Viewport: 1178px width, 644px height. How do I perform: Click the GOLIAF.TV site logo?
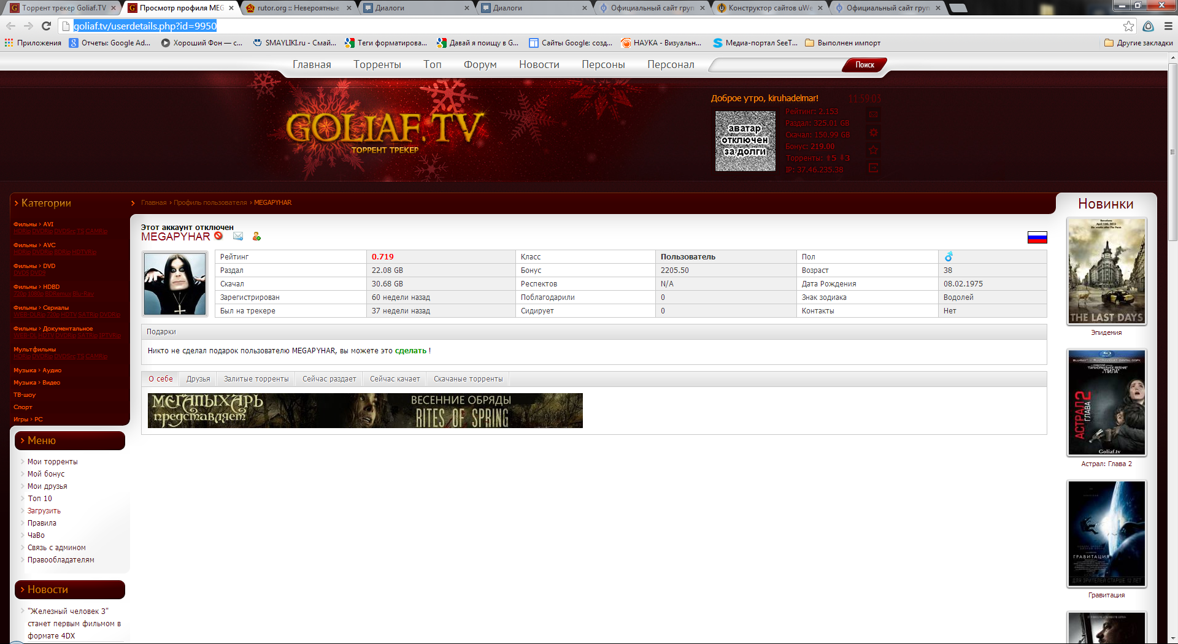coord(385,132)
